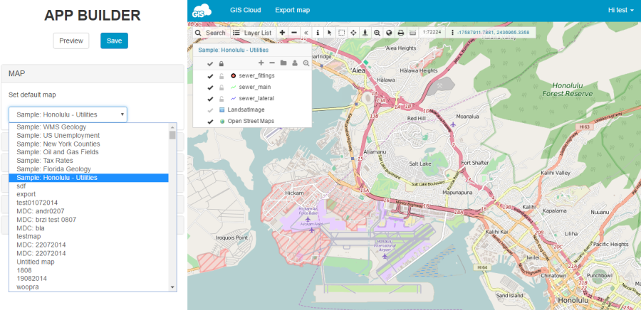Screen dimensions: 641x310
Task: Click the street view person tool
Action: point(365,33)
